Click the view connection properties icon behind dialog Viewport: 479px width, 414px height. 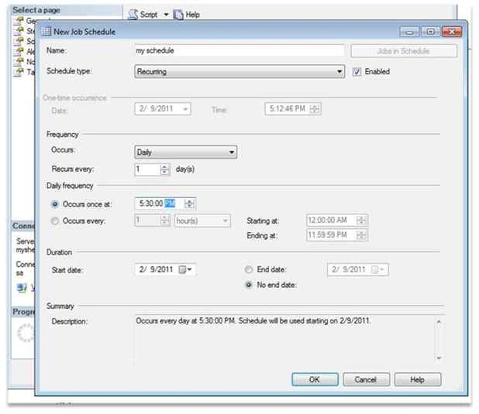tap(22, 287)
